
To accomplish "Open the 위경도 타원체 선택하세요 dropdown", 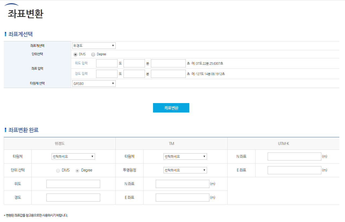I will pos(73,156).
